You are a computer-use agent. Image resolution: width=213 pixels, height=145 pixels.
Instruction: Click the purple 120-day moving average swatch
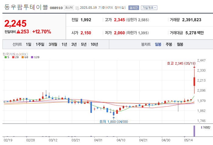[32, 57]
